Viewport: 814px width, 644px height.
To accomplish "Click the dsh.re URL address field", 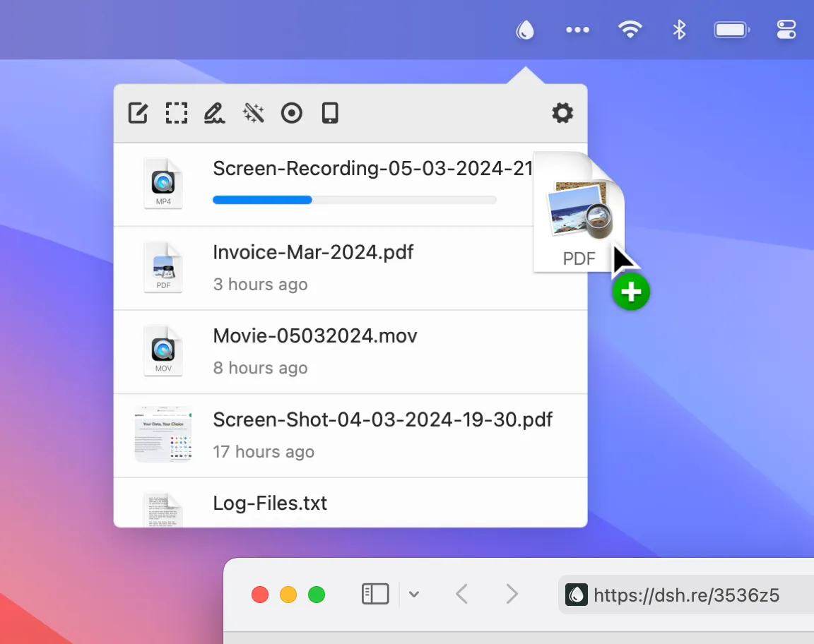I will [685, 595].
